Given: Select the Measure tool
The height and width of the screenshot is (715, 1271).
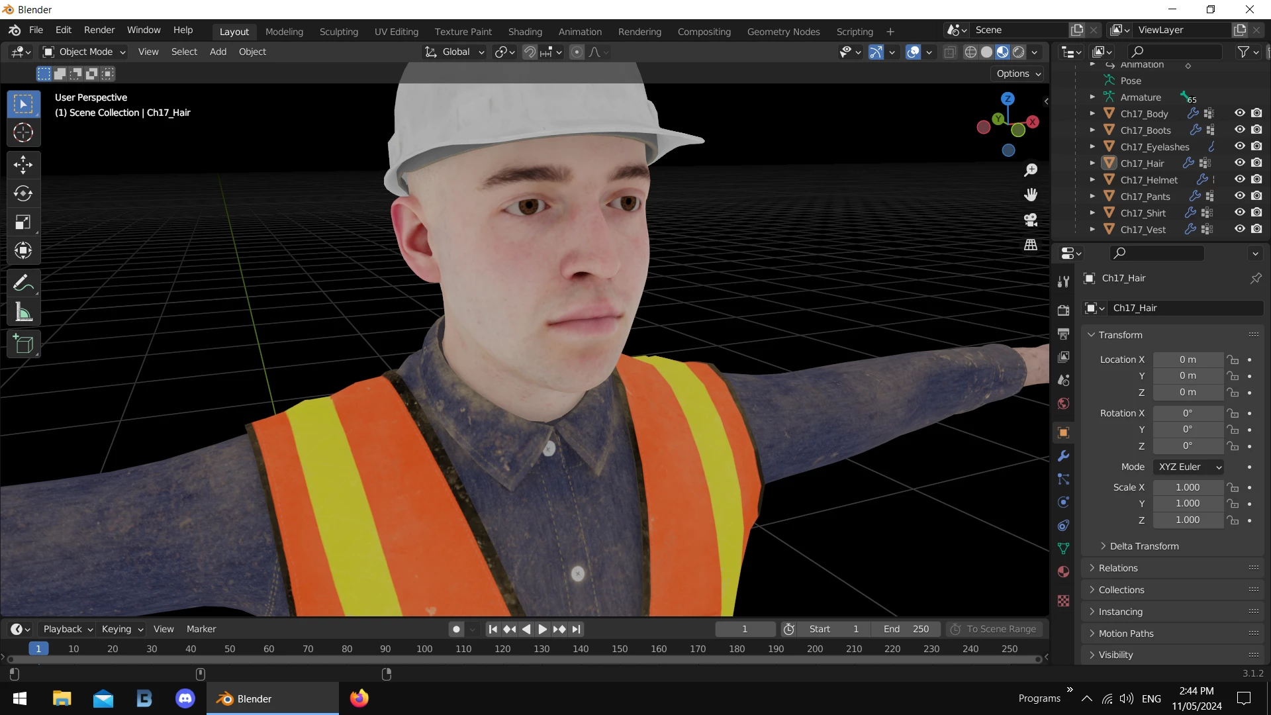Looking at the screenshot, I should tap(23, 312).
